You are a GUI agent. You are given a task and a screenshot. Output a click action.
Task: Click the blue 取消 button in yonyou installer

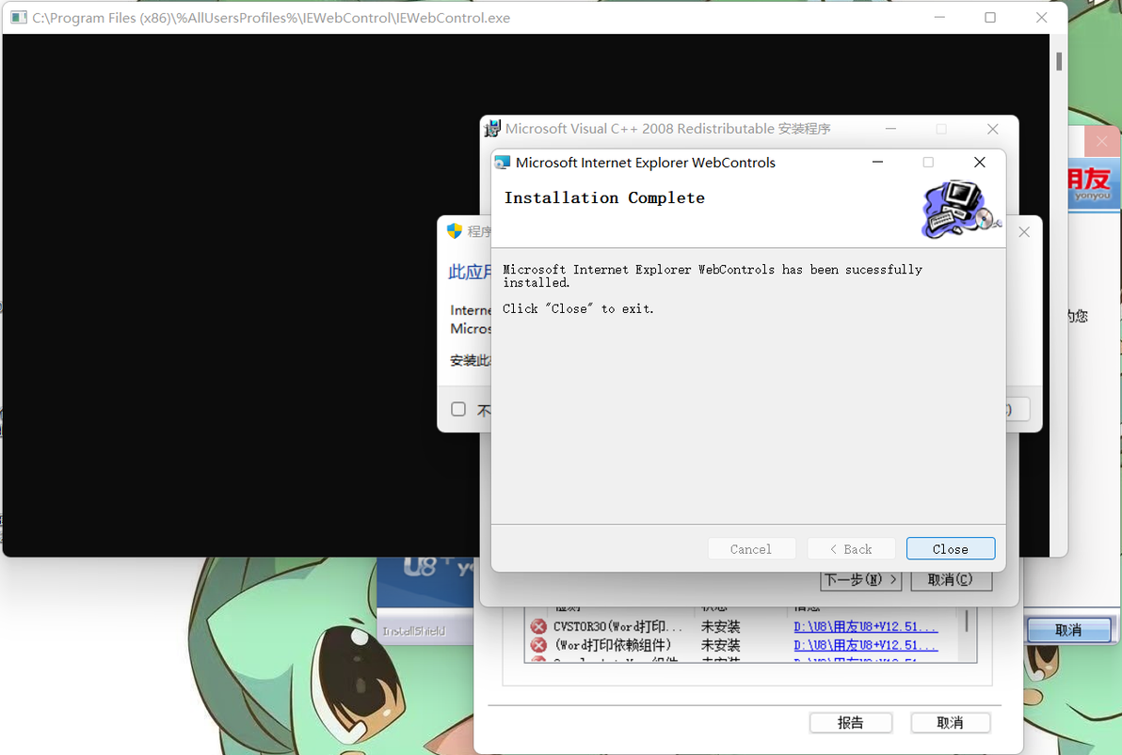point(1069,630)
